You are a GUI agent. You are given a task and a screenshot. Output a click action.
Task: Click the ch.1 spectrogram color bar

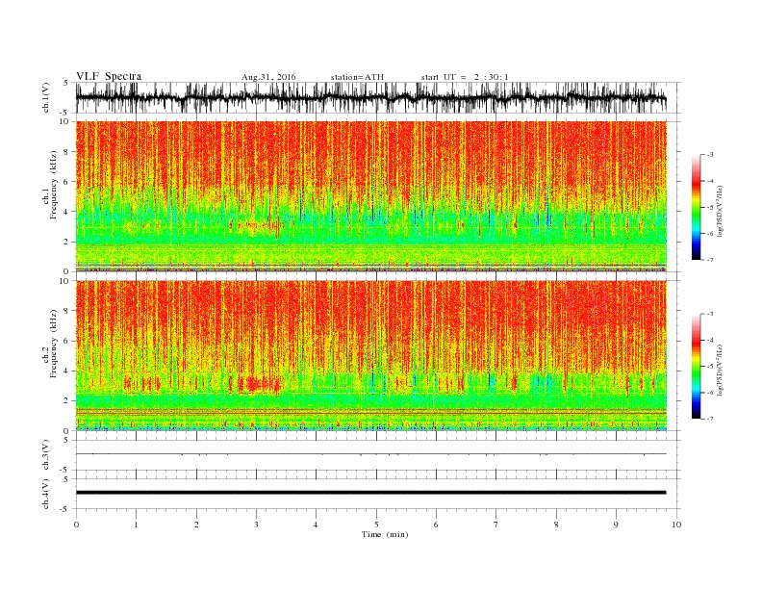point(697,208)
